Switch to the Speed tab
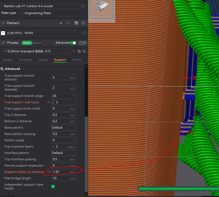The image size is (219, 197). (43, 60)
